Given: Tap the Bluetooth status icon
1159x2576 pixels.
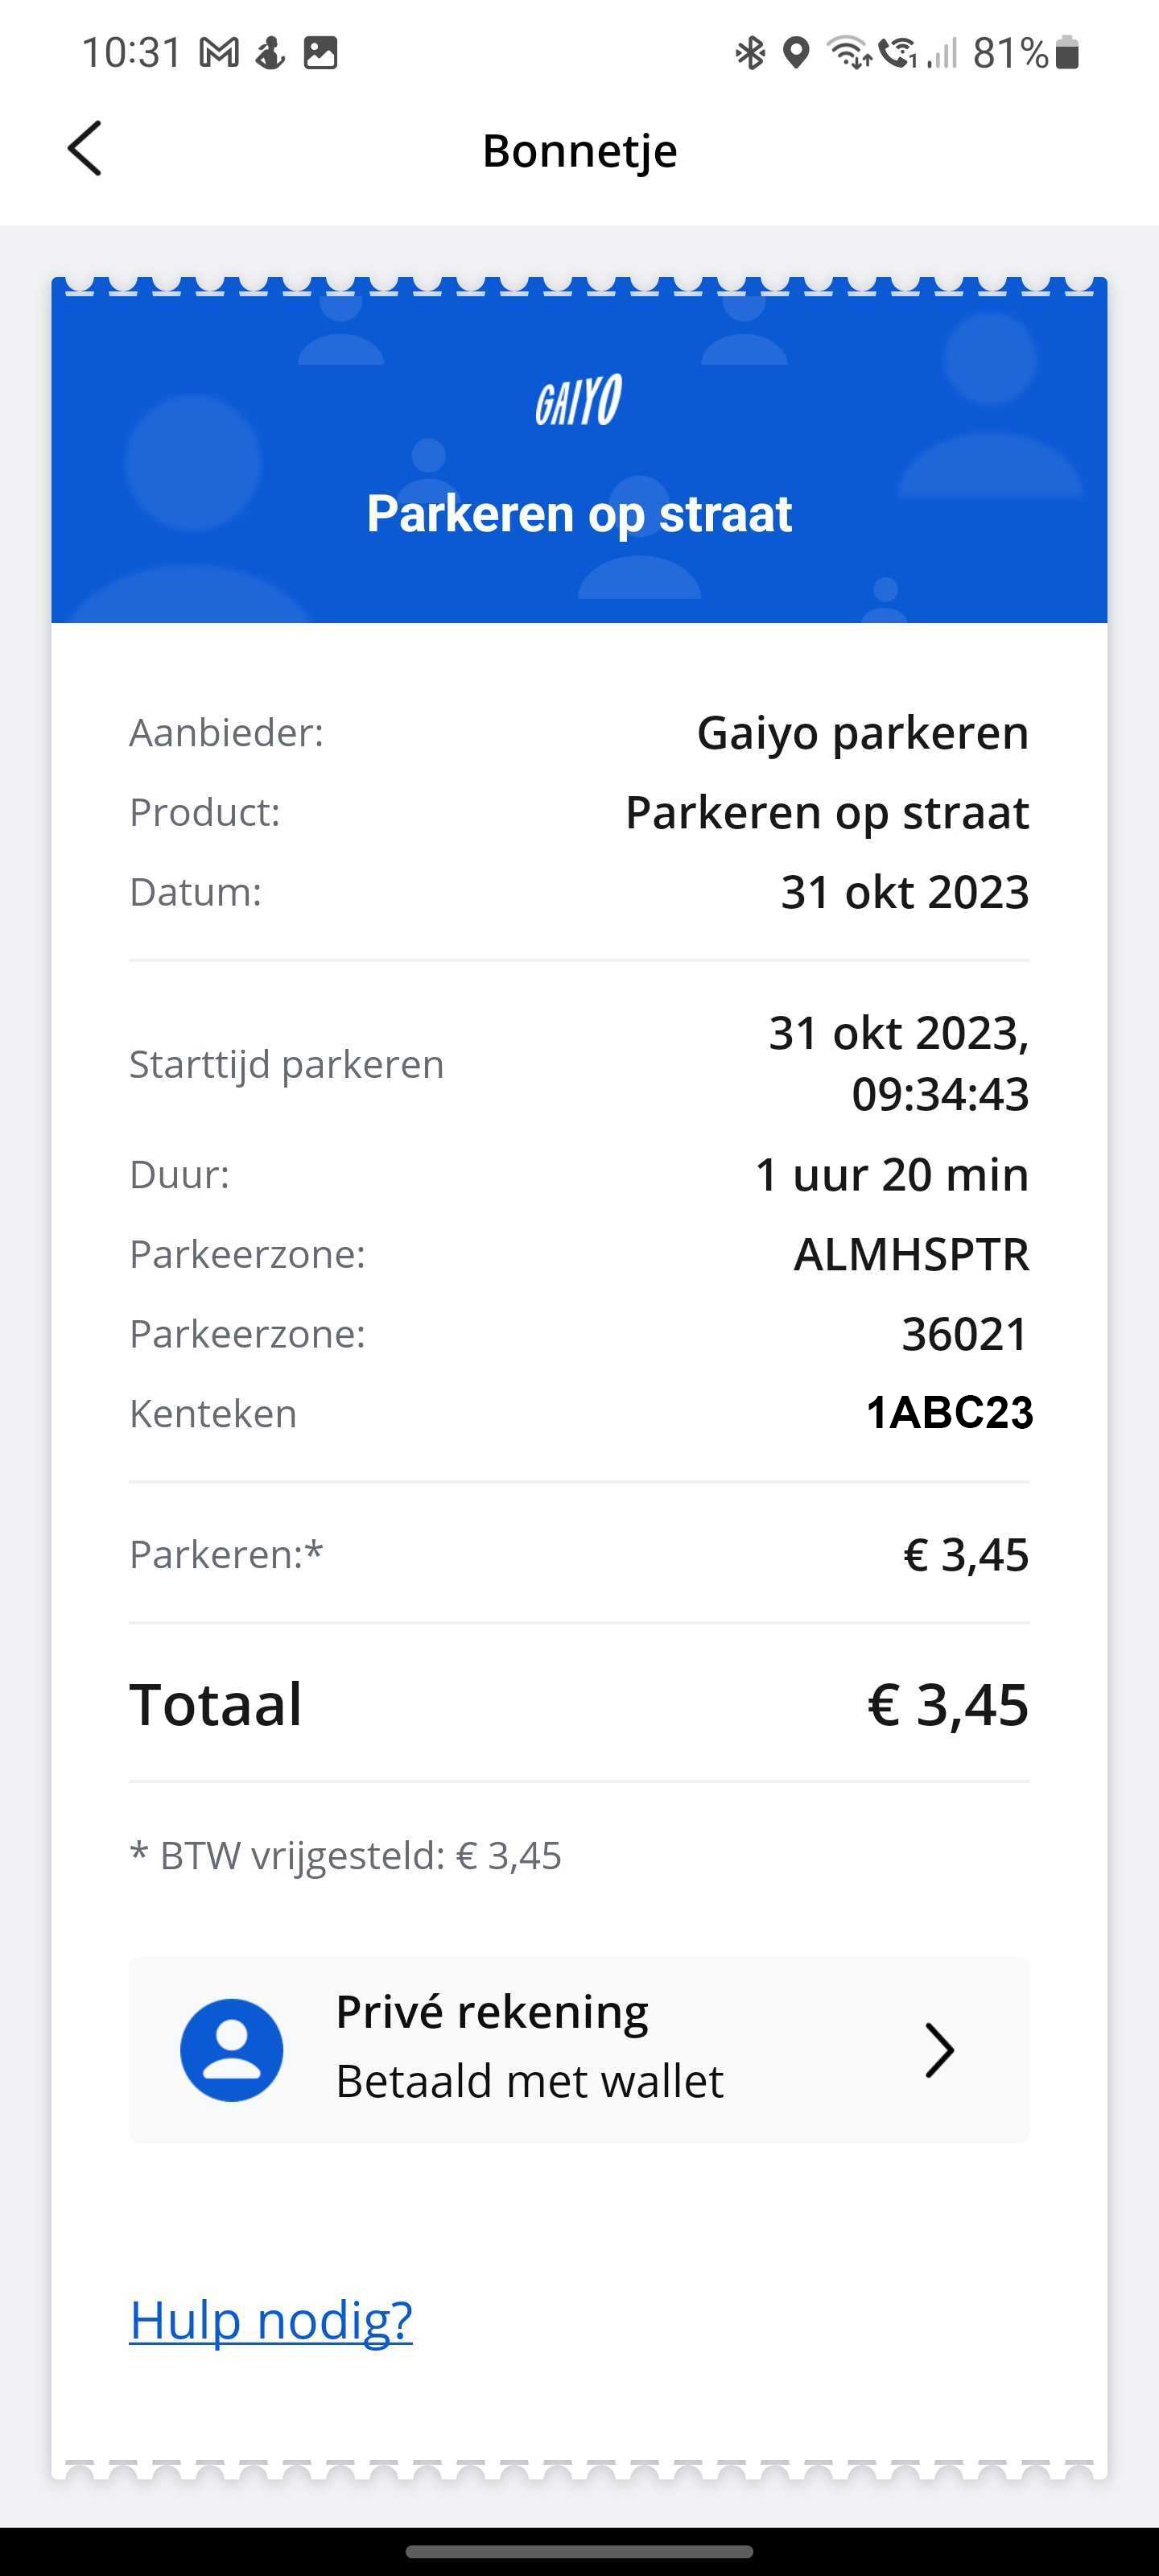Looking at the screenshot, I should [x=750, y=53].
